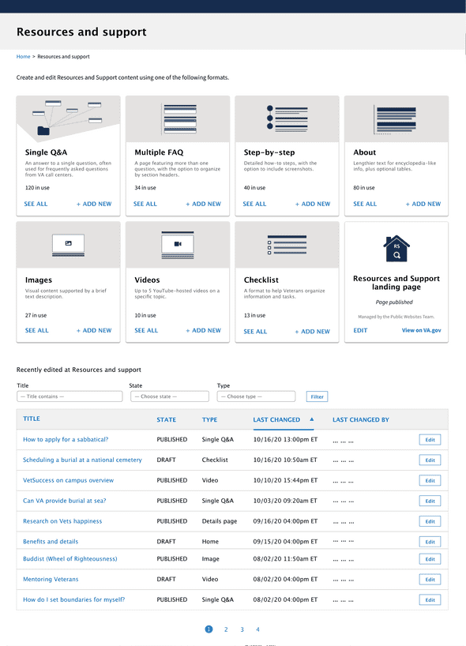Viewport: 466px width, 646px height.
Task: Open 'How do I set boundaries for myself?'
Action: [73, 599]
